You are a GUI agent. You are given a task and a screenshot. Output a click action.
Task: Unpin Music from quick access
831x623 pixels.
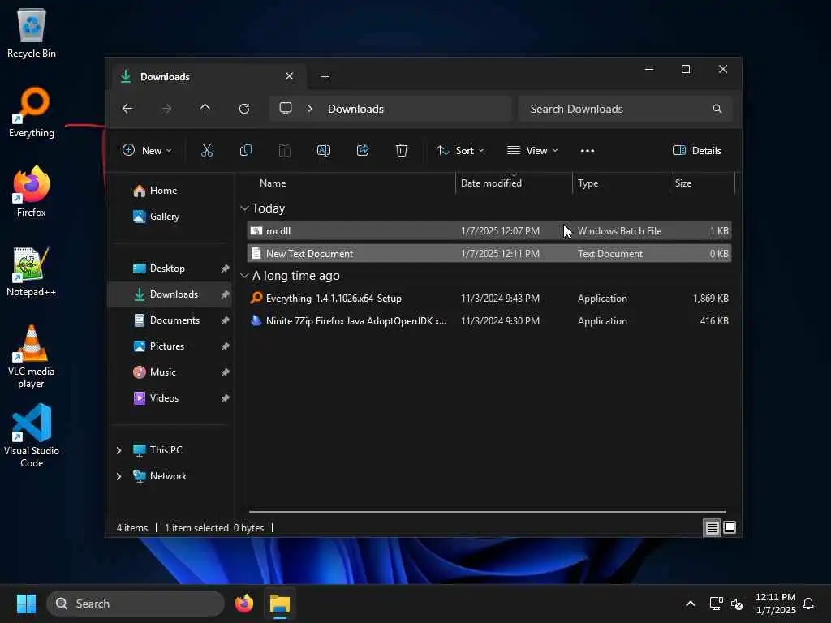tap(226, 372)
